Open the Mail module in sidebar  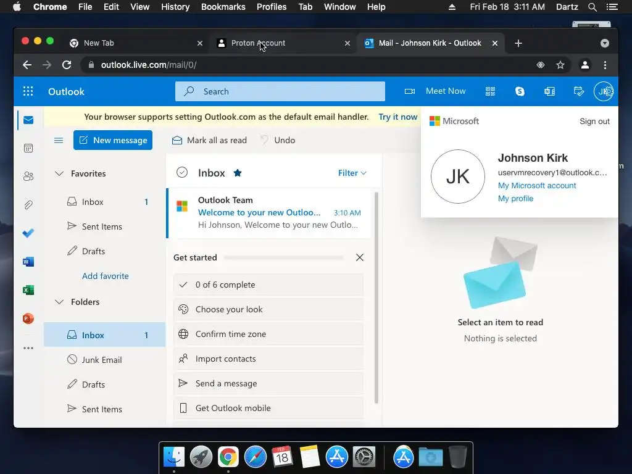click(x=28, y=120)
